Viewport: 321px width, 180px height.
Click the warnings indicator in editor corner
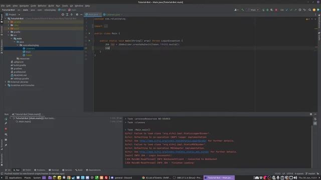pyautogui.click(x=307, y=19)
